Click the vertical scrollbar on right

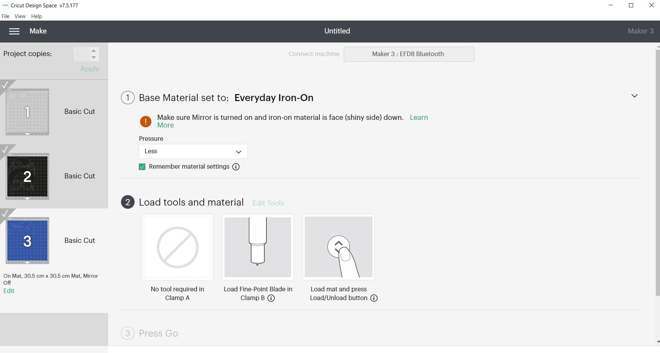[658, 172]
